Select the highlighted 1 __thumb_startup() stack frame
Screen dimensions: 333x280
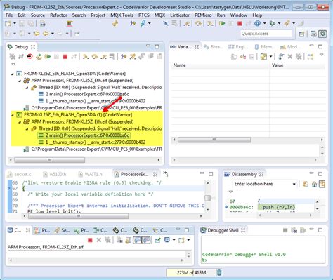(x=92, y=142)
